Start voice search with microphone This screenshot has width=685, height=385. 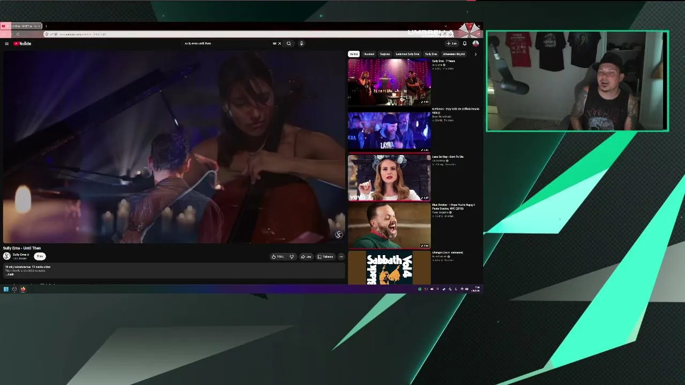pos(301,43)
